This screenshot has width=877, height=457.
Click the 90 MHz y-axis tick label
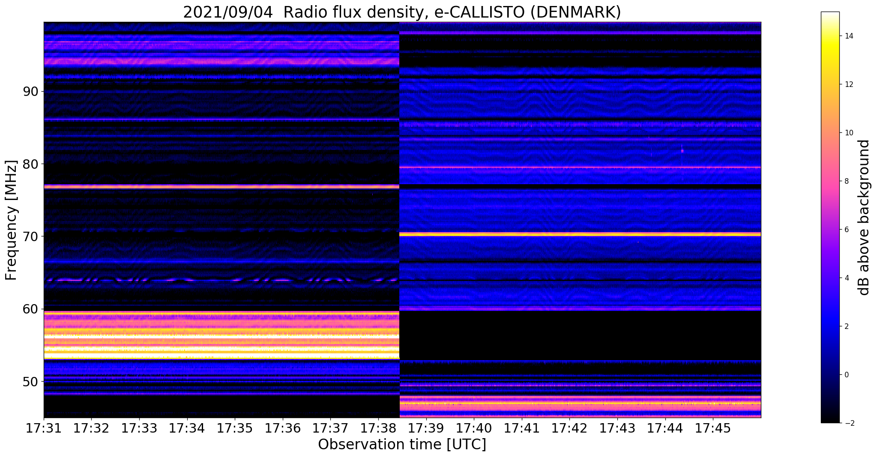pos(30,92)
